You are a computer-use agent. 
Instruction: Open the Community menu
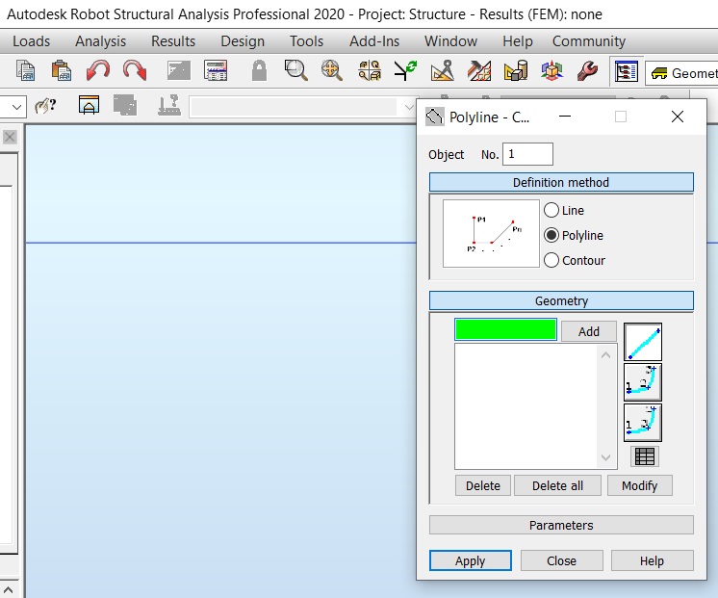[588, 41]
